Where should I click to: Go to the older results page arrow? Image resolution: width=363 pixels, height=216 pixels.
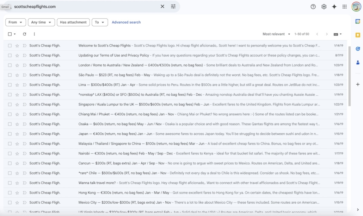[327, 34]
